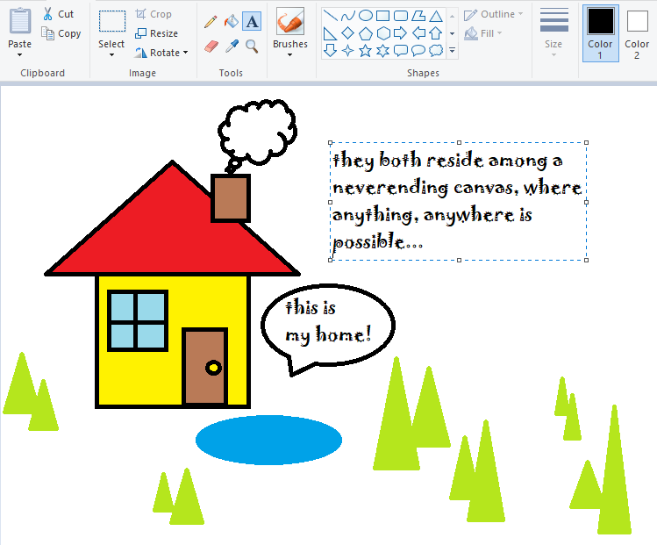Image resolution: width=657 pixels, height=545 pixels.
Task: Choose the Oval callout shape
Action: pos(418,51)
